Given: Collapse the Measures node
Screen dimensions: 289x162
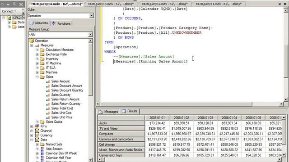Looking at the screenshot, I should [32, 45].
